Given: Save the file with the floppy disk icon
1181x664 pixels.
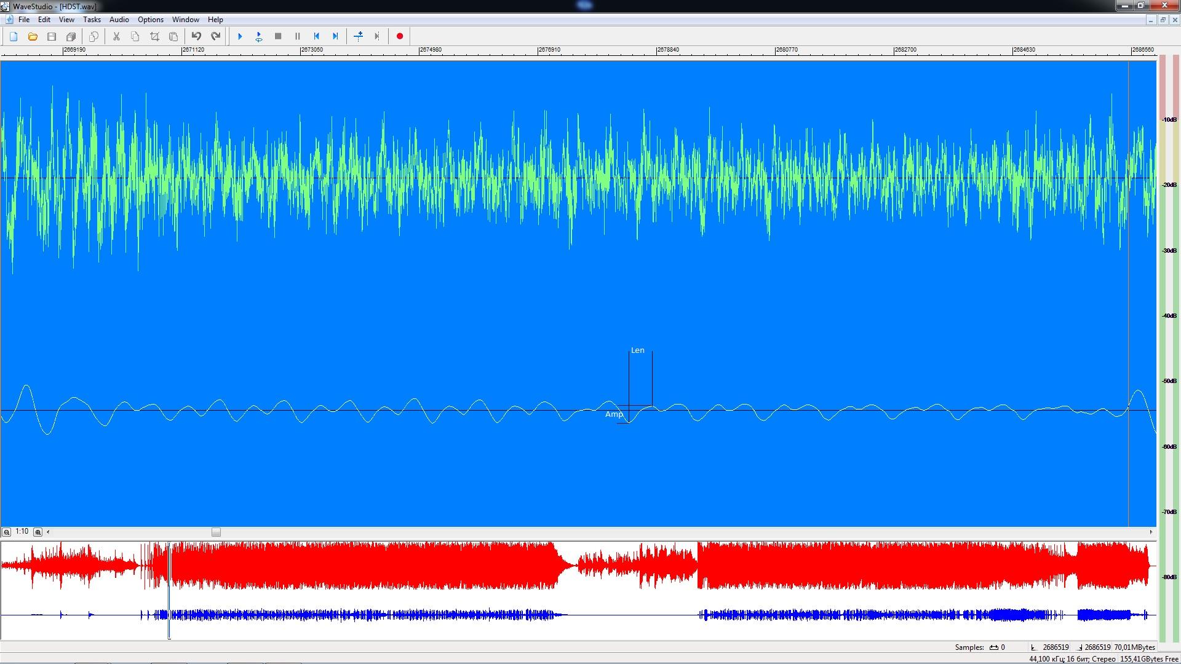Looking at the screenshot, I should [52, 36].
